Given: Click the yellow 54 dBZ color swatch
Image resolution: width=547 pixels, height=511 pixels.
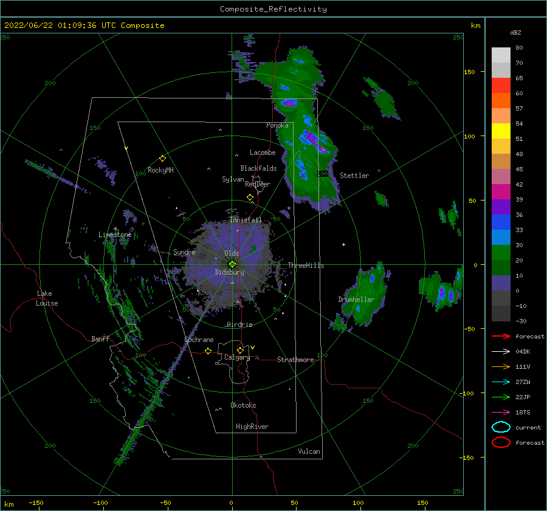Looking at the screenshot, I should point(501,131).
